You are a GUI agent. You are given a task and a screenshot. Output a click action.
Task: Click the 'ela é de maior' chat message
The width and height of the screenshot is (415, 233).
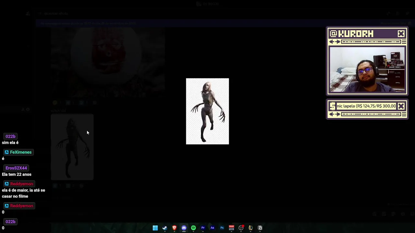[x=23, y=193]
